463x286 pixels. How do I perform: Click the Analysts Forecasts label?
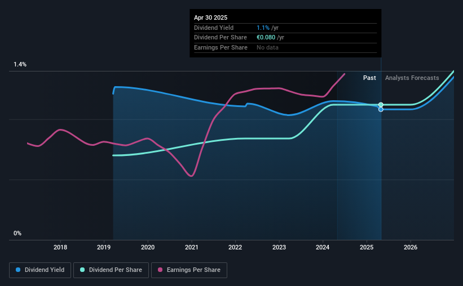pyautogui.click(x=412, y=78)
